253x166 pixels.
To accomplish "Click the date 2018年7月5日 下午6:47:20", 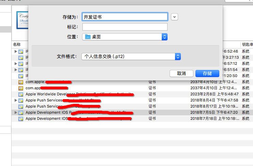I will click(214, 112).
